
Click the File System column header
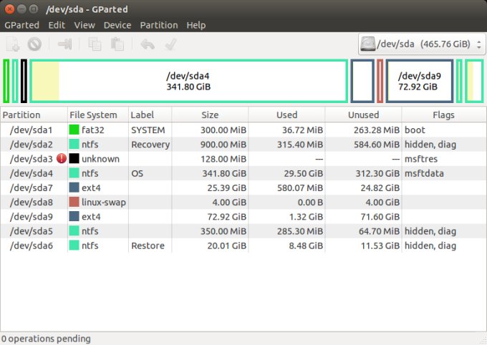pyautogui.click(x=93, y=115)
